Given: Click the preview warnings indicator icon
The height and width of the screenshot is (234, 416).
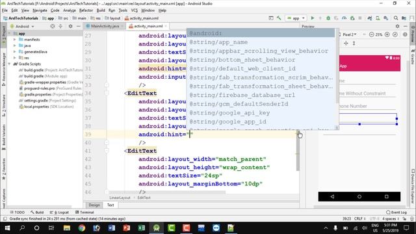Looking at the screenshot, I should 405,34.
